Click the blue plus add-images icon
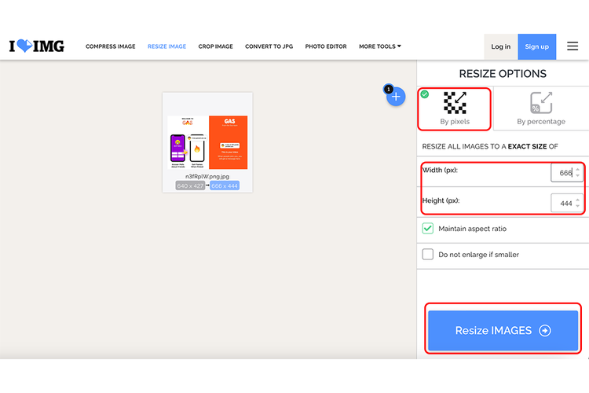Viewport: 589px width, 393px height. tap(396, 97)
